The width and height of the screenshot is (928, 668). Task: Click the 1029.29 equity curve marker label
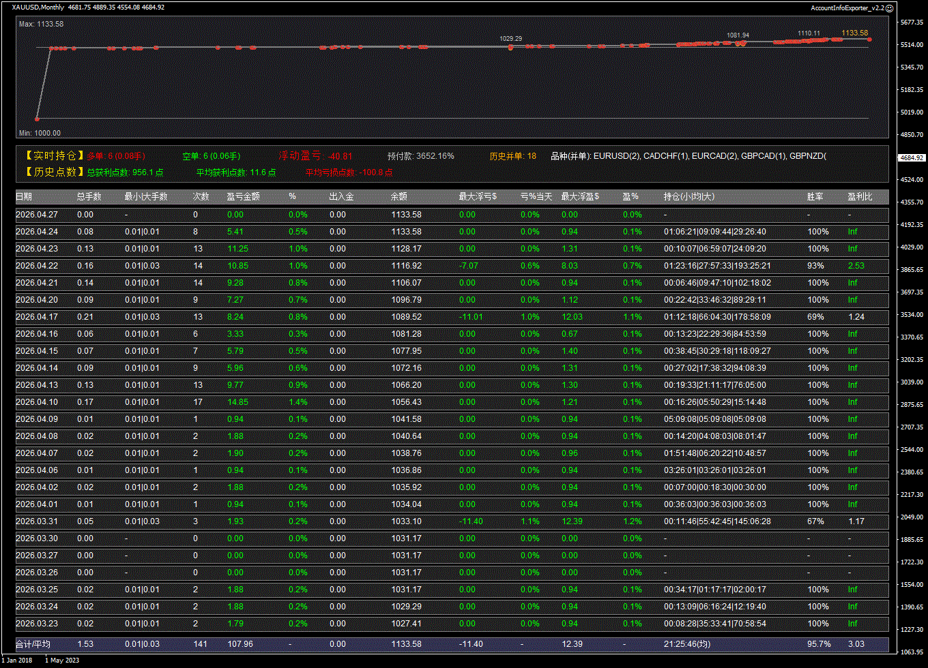(510, 39)
